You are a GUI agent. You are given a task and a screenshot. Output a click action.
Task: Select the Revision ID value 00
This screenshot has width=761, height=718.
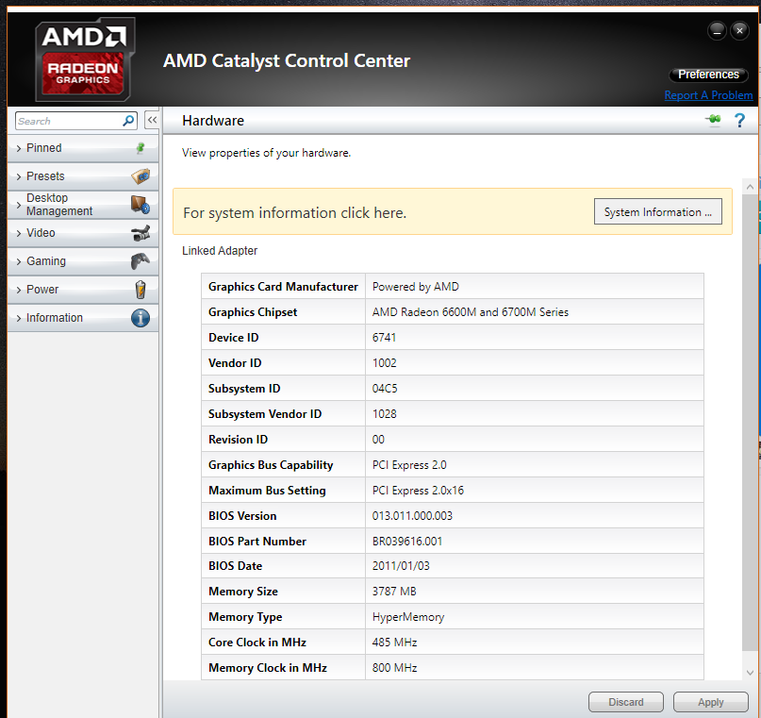pos(378,440)
